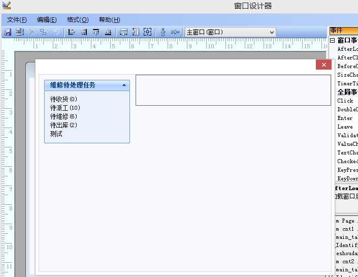Click the Save icon in the toolbar

tap(8, 32)
